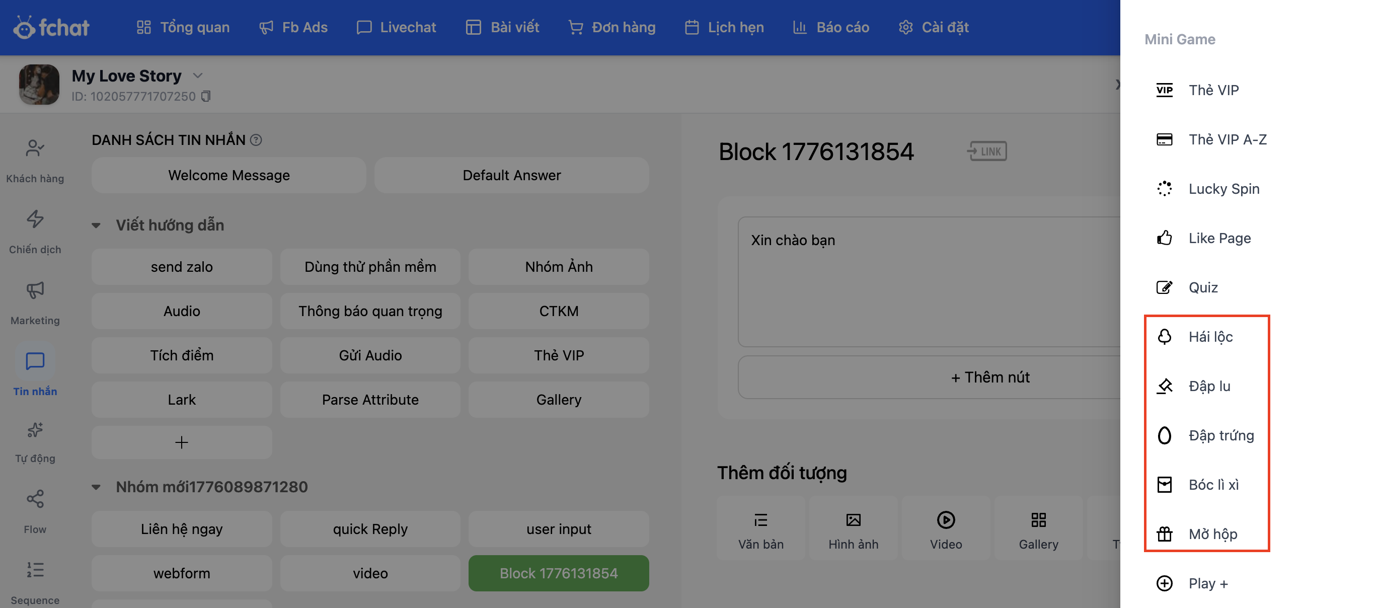Click help icon beside Danh sách tin nhắn

(x=256, y=140)
